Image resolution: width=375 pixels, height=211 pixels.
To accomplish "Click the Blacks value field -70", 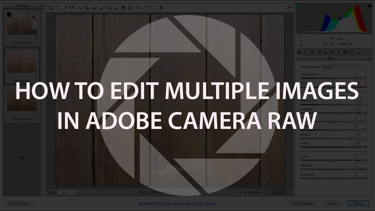I will point(361,143).
